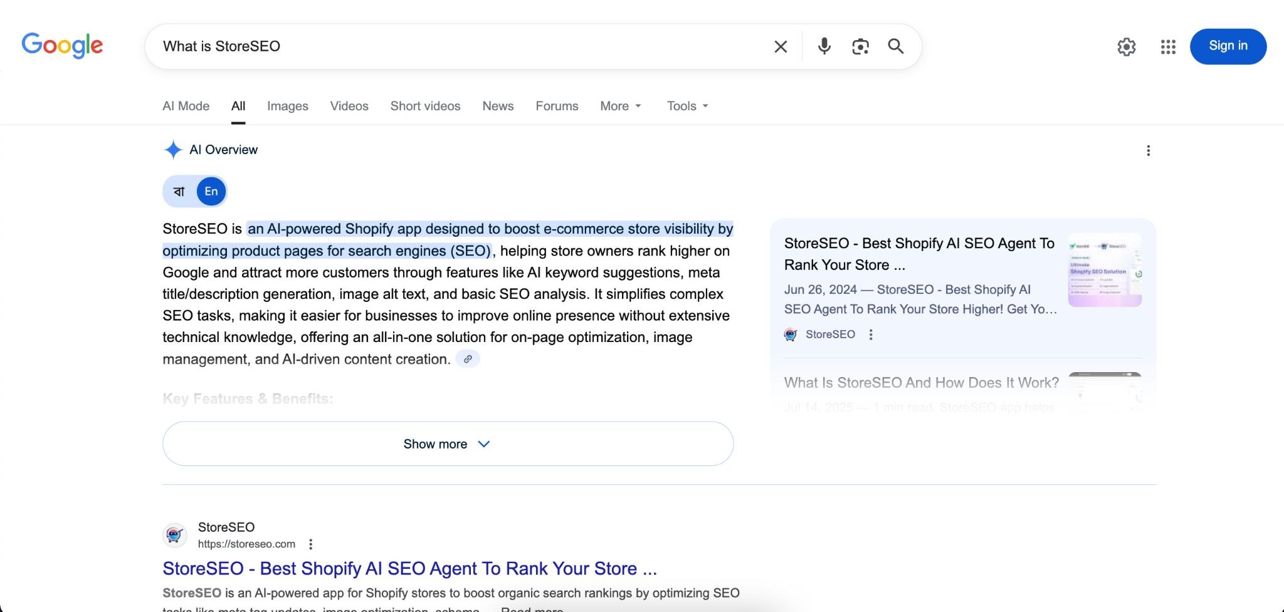Open the Tools dropdown
This screenshot has height=612, width=1284.
[x=686, y=106]
